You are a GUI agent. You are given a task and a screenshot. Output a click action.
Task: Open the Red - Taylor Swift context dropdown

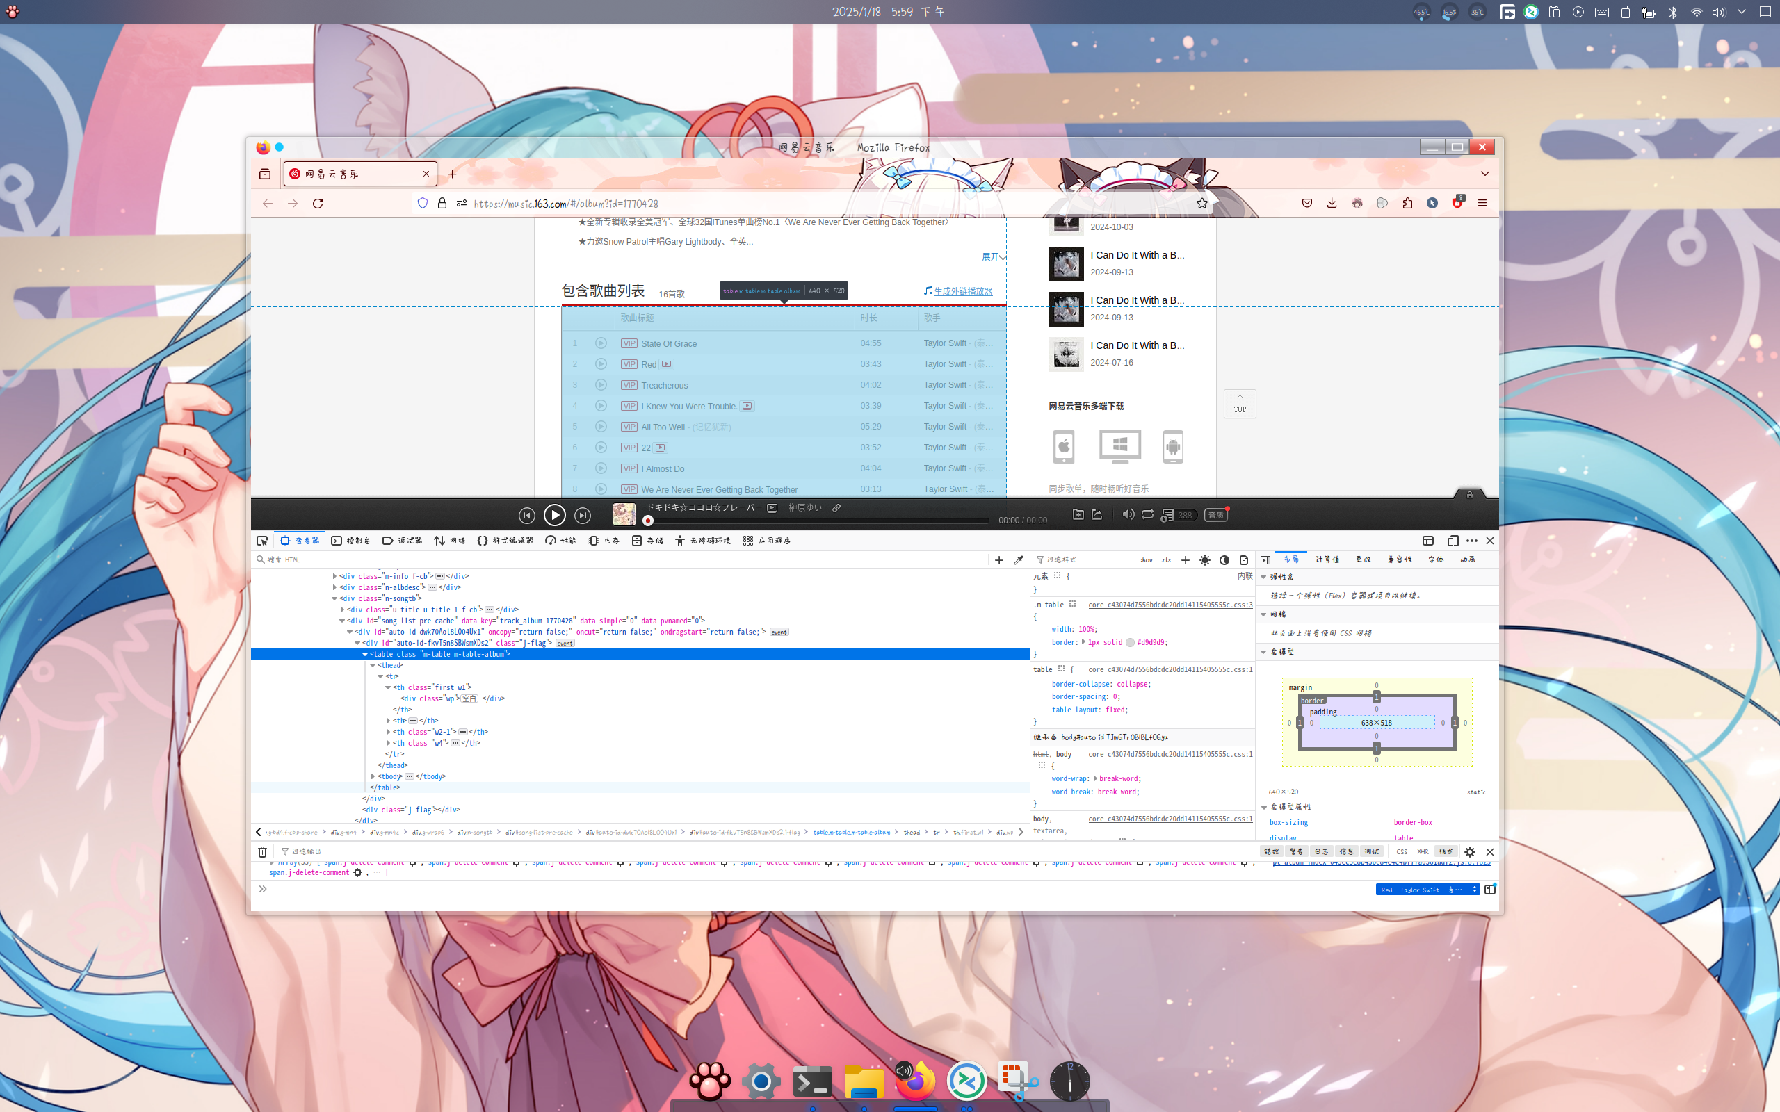point(1427,890)
